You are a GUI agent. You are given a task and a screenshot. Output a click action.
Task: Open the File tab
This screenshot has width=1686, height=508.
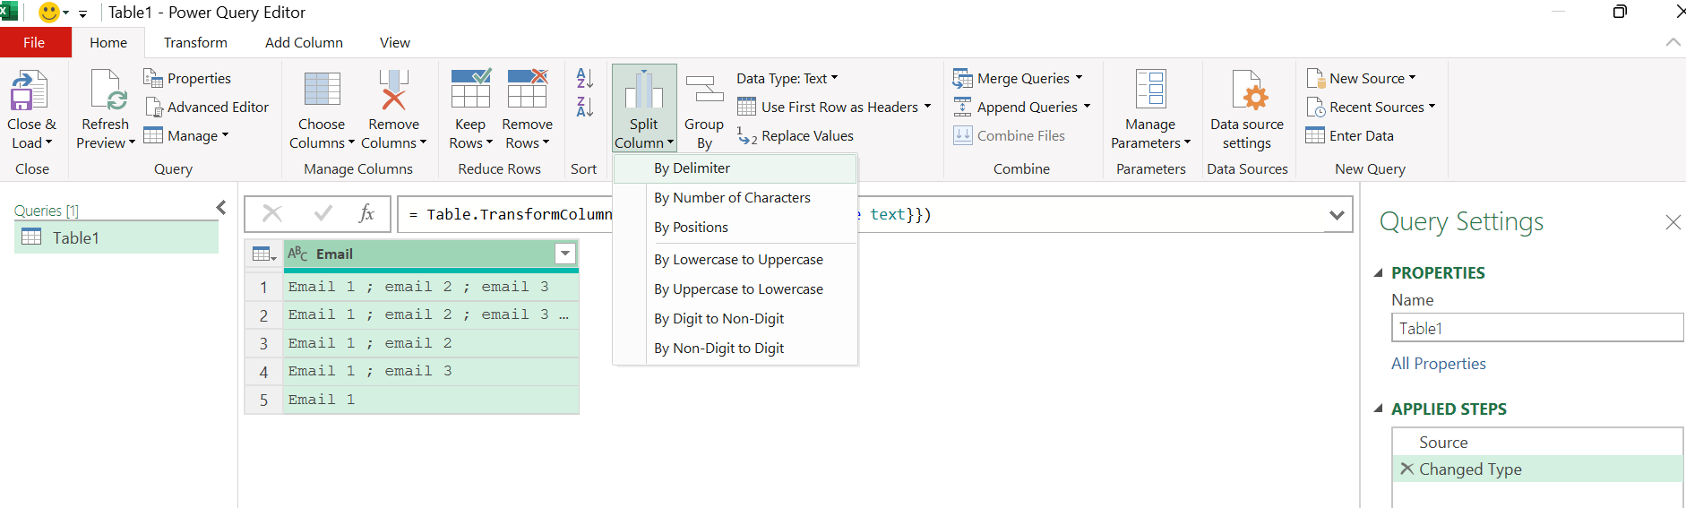[x=34, y=42]
